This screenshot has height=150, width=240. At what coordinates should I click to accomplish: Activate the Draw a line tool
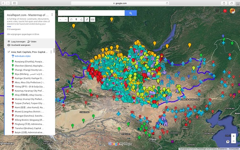81,20
